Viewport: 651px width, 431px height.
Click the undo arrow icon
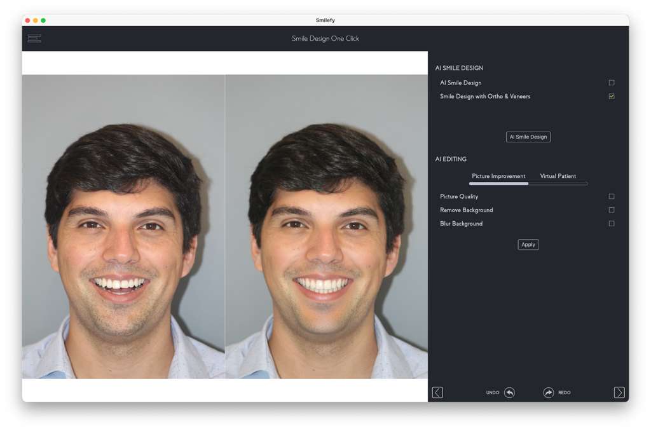(x=509, y=393)
